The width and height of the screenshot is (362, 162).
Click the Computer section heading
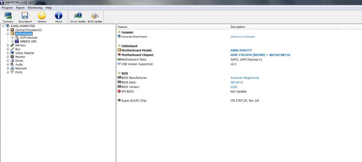point(127,32)
